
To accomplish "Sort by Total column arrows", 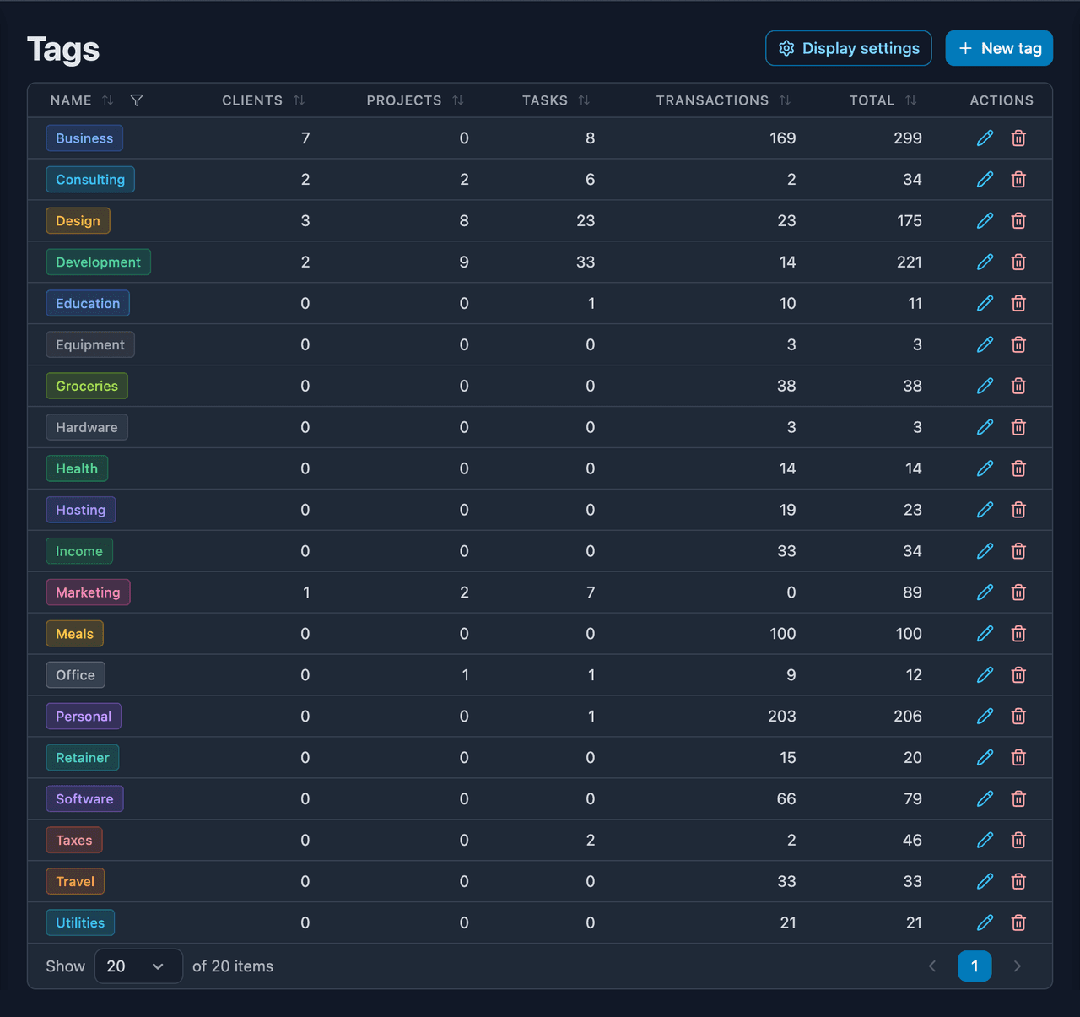I will (910, 100).
